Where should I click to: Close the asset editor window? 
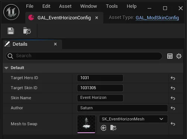point(181,8)
